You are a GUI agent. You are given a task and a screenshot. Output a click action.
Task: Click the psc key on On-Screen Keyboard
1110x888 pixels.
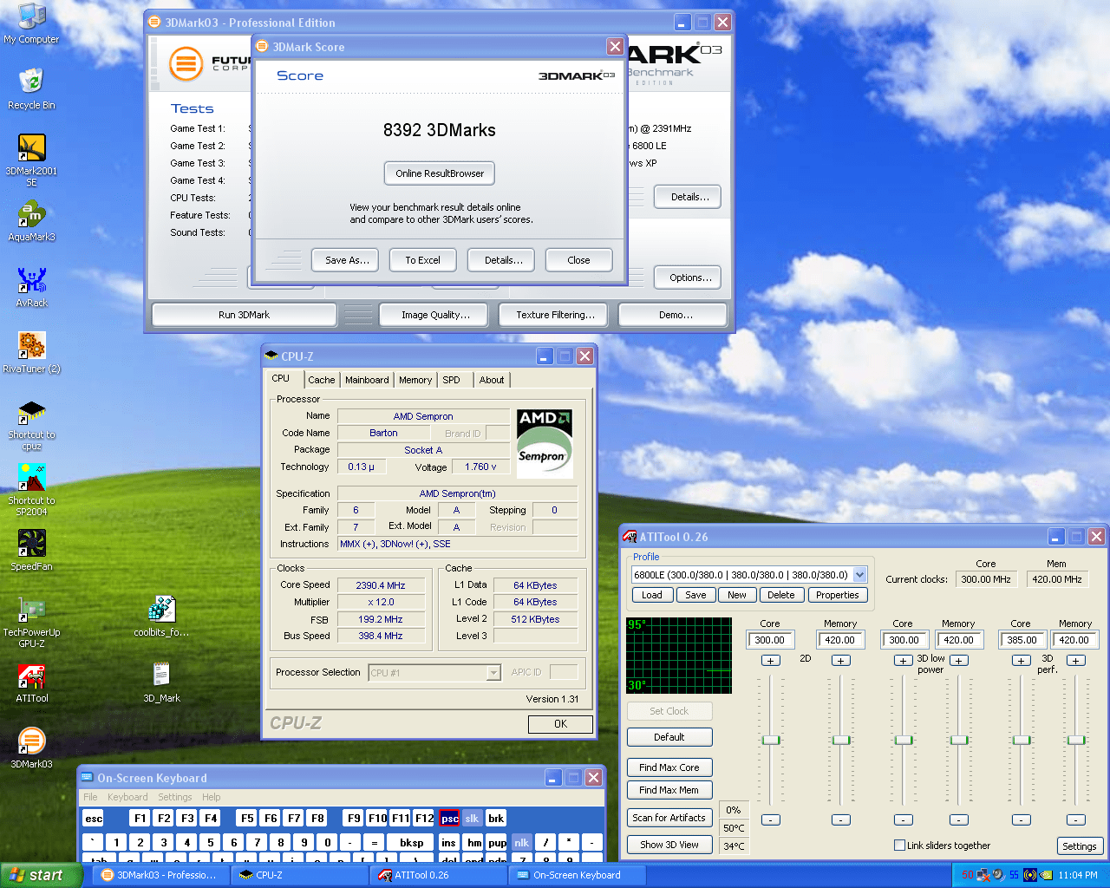(449, 818)
